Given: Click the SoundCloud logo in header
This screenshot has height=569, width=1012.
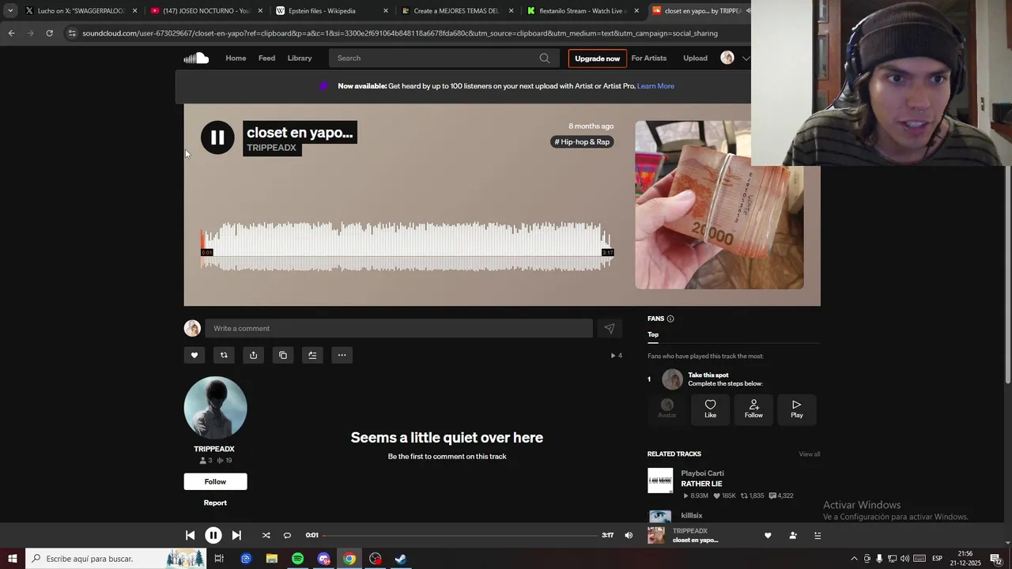Looking at the screenshot, I should click(x=196, y=58).
